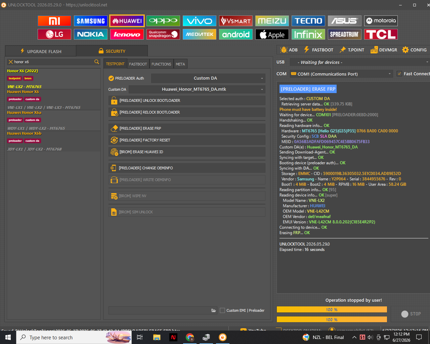Open File Explorer from the taskbar
This screenshot has height=344, width=430.
point(157,337)
